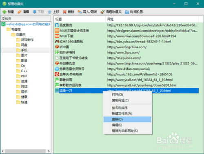204x154 pixels.
Task: Choose 删除(D) from context menu
Action: point(127,119)
